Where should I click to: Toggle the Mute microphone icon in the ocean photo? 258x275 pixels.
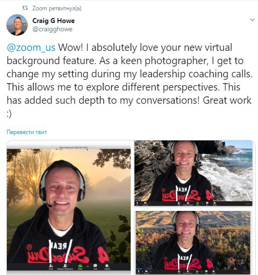point(138,204)
